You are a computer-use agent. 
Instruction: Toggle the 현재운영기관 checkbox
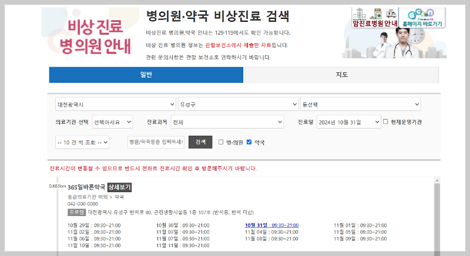(x=385, y=122)
